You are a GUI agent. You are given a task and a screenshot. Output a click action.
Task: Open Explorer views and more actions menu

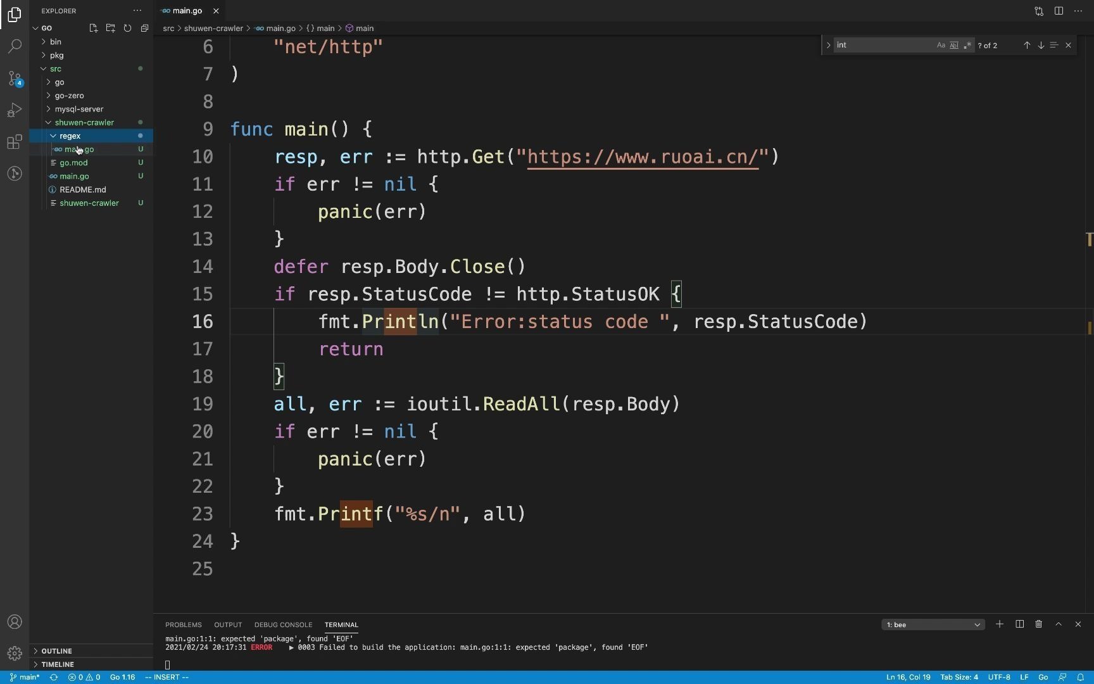pos(137,11)
